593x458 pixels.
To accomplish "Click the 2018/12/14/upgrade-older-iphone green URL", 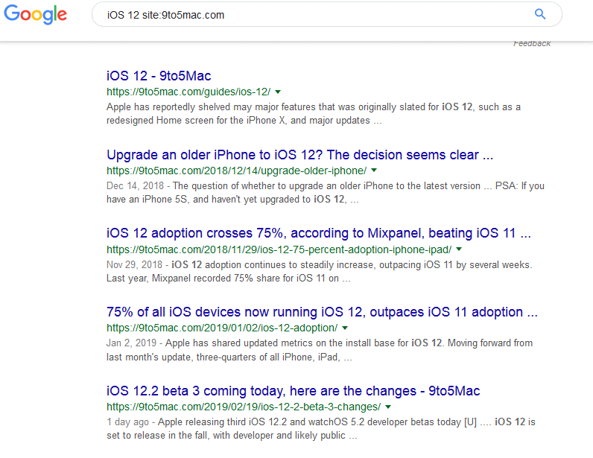I will (236, 171).
